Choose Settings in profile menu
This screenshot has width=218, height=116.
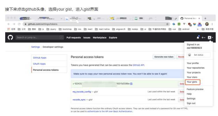coord(191,98)
